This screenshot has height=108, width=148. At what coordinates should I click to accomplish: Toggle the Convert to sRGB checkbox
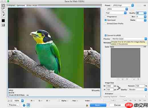[x=106, y=35]
